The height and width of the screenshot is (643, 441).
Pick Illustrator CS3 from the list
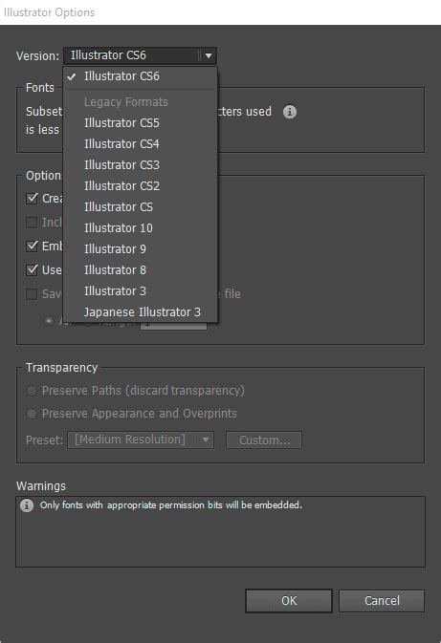(140, 165)
